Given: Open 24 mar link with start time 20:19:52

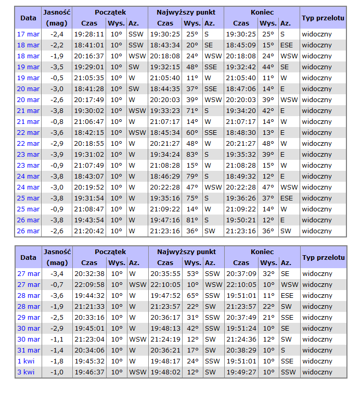Looking at the screenshot, I should pyautogui.click(x=28, y=187).
